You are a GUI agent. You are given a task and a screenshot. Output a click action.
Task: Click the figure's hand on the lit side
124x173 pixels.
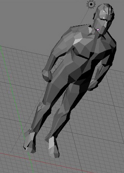47,76
